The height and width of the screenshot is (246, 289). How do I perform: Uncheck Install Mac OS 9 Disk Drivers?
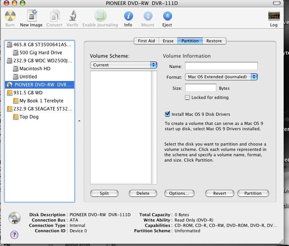pyautogui.click(x=167, y=114)
